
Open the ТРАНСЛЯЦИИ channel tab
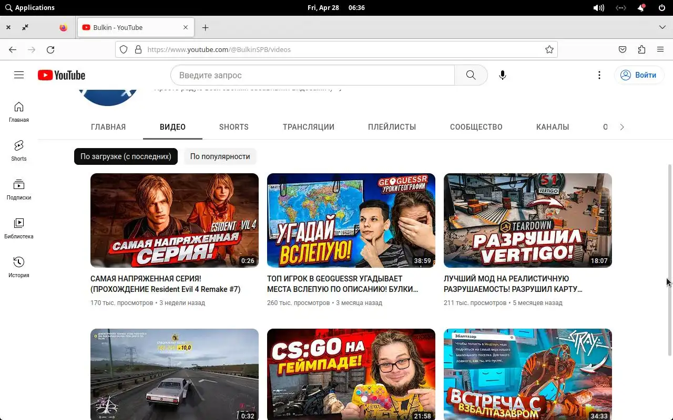tap(309, 127)
